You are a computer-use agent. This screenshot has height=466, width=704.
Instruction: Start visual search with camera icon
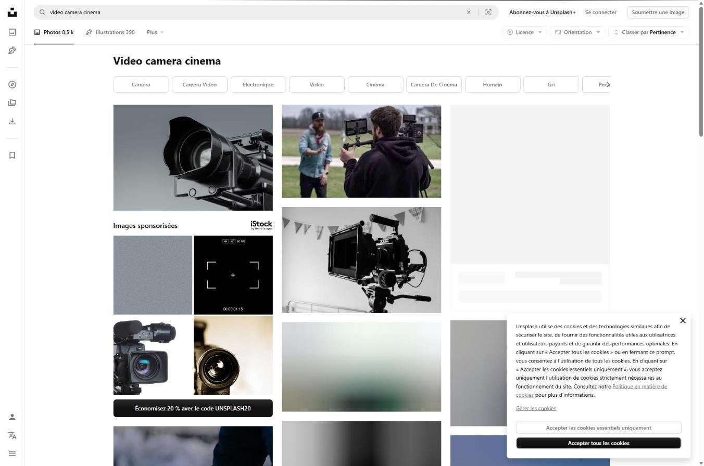pyautogui.click(x=488, y=12)
